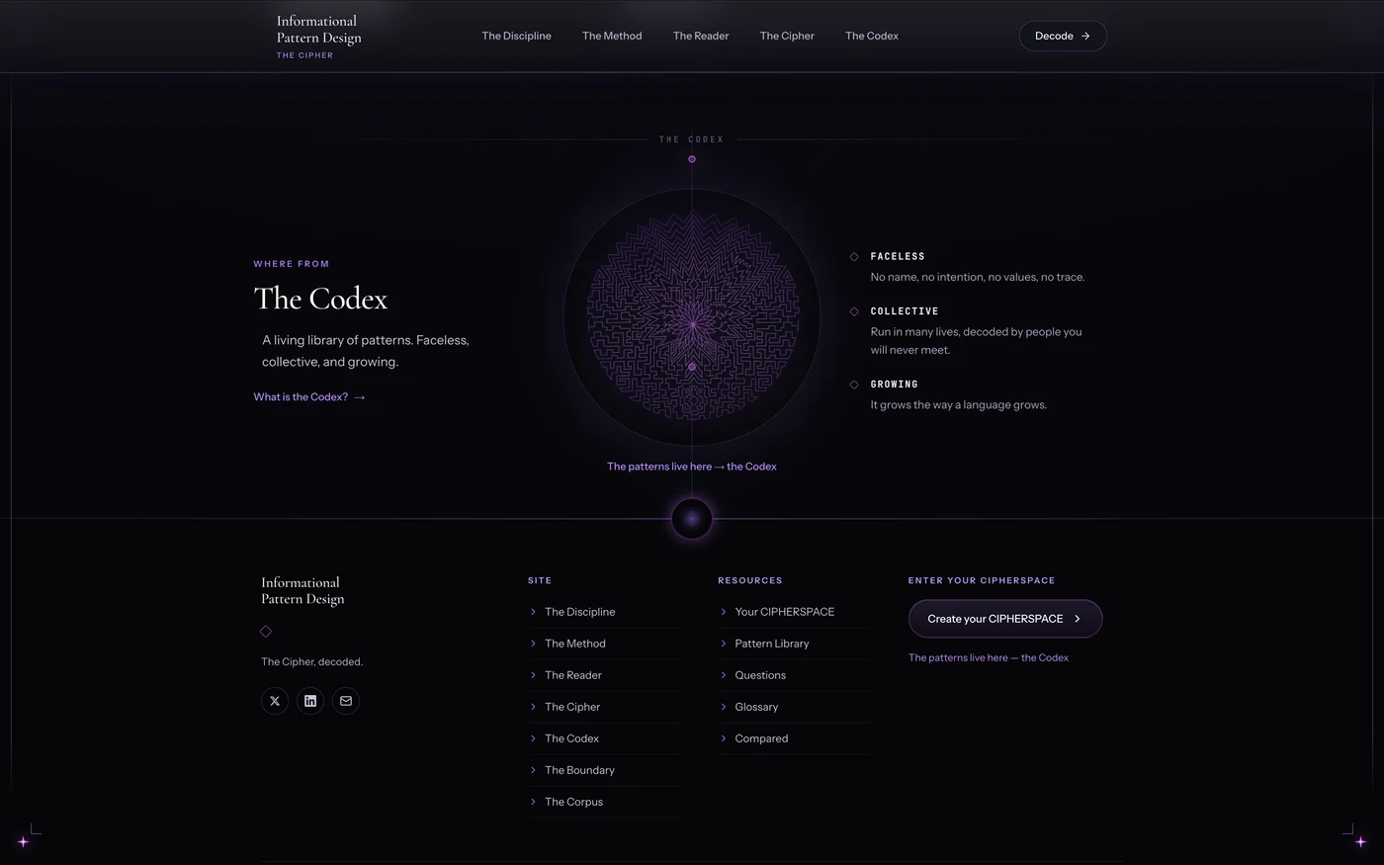
Task: Click the chevron before Compared
Action: coord(724,738)
